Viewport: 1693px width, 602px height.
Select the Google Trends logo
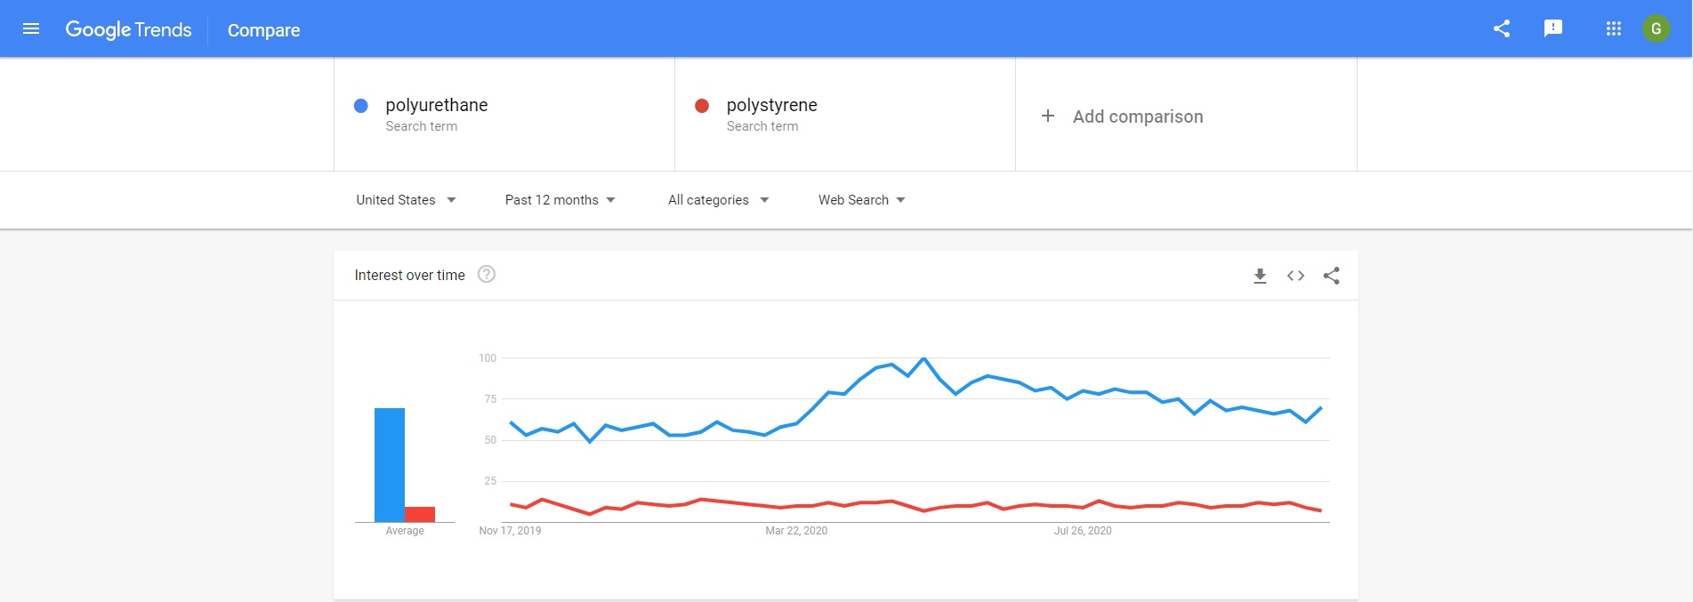click(128, 28)
